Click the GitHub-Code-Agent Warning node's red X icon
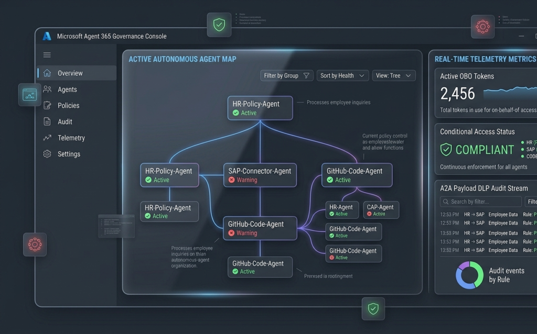Image resolution: width=537 pixels, height=334 pixels. pos(231,233)
